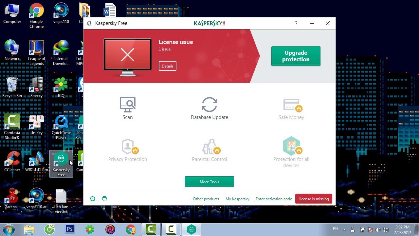419x236 pixels.
Task: Open the vegas110.ar desktop file
Action: click(x=36, y=199)
